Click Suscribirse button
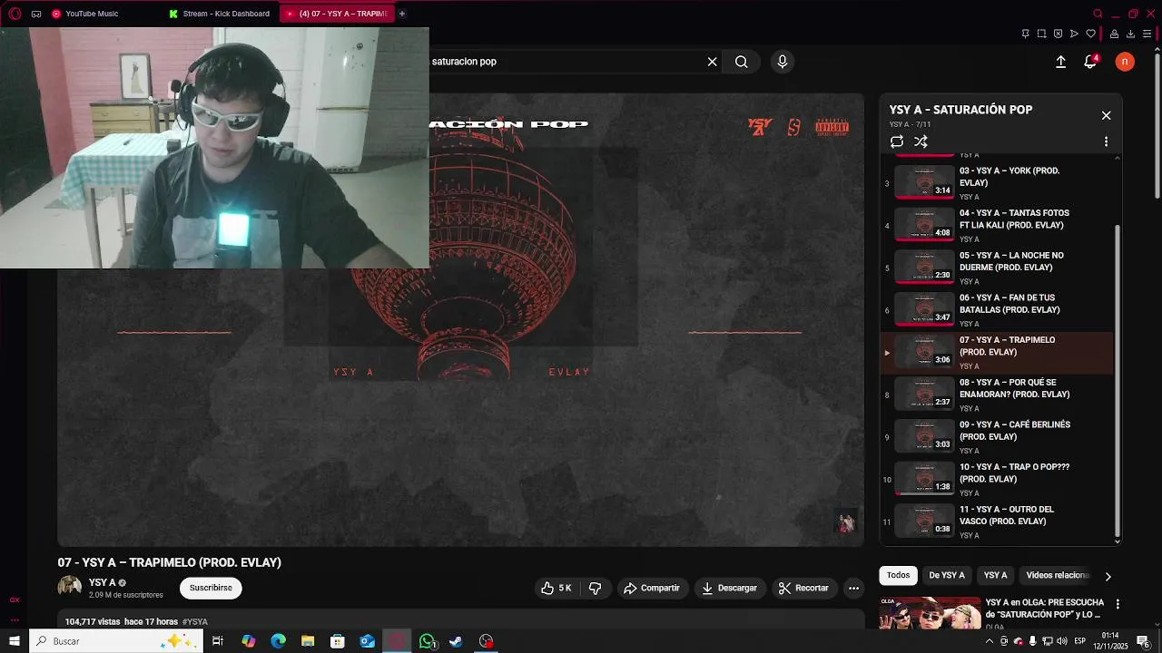 coord(211,588)
